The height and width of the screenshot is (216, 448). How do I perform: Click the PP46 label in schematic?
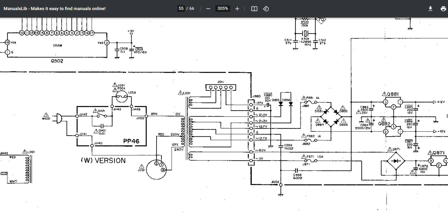[131, 141]
